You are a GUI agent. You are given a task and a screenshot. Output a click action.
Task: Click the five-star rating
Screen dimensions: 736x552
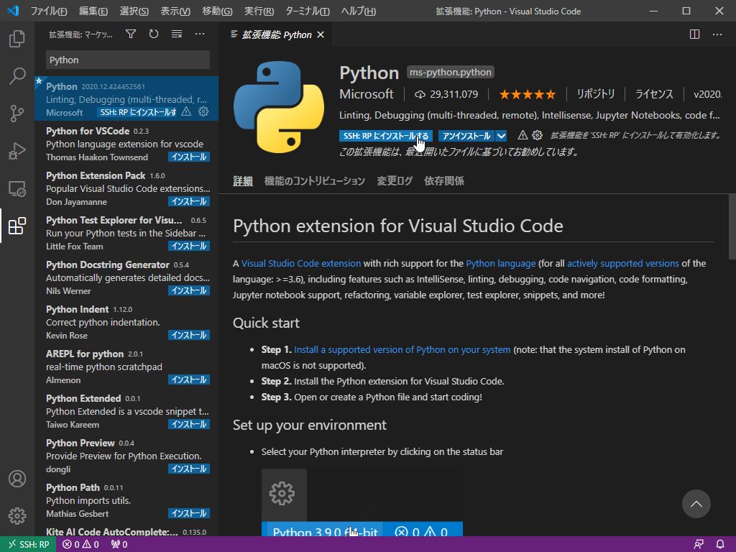(528, 94)
